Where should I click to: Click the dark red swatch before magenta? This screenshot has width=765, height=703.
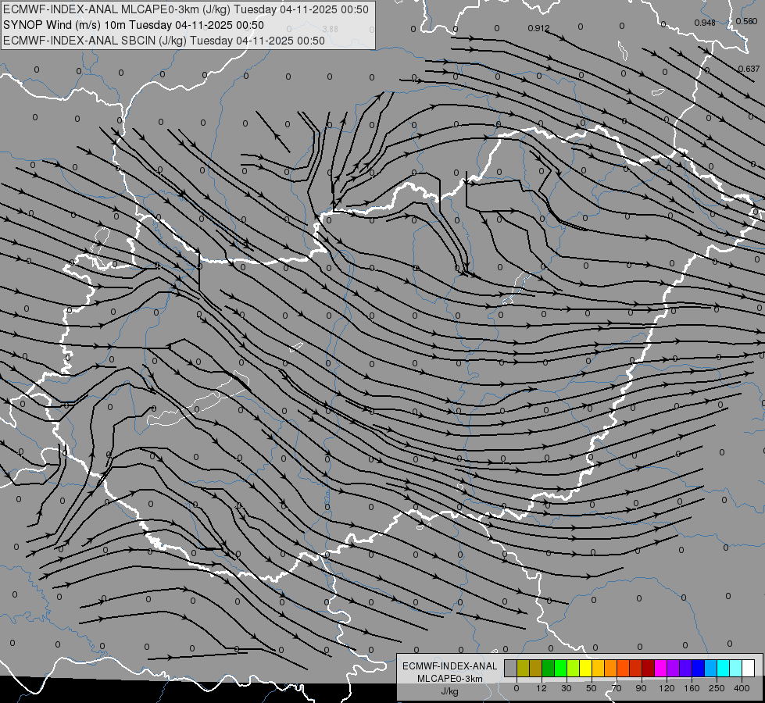649,669
